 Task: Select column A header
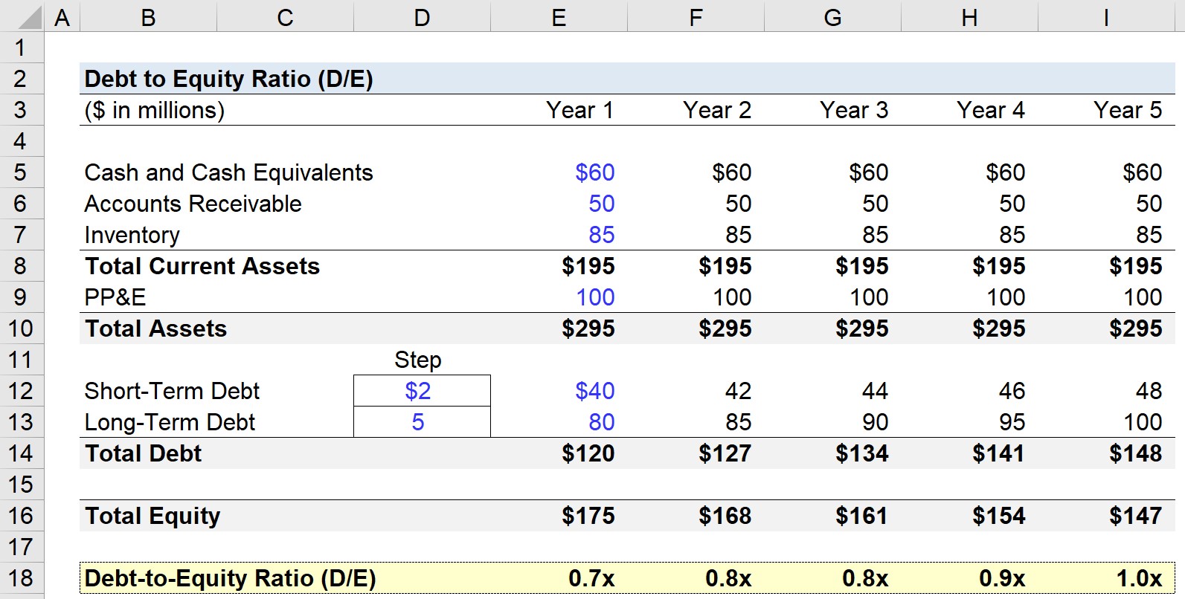[x=62, y=16]
